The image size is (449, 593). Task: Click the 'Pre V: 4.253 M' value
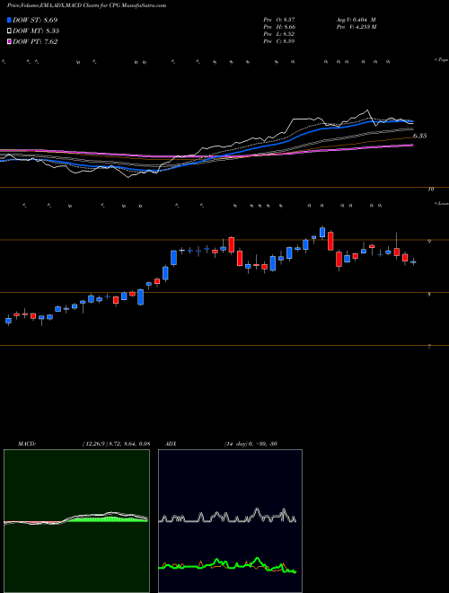click(x=356, y=27)
